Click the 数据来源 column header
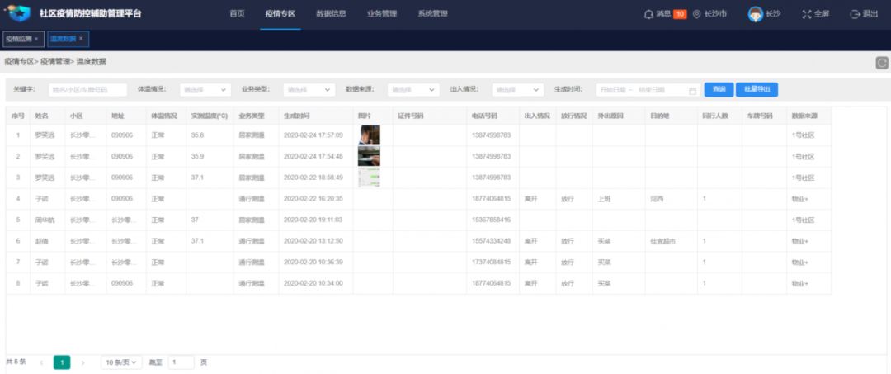The image size is (891, 374). pos(804,116)
